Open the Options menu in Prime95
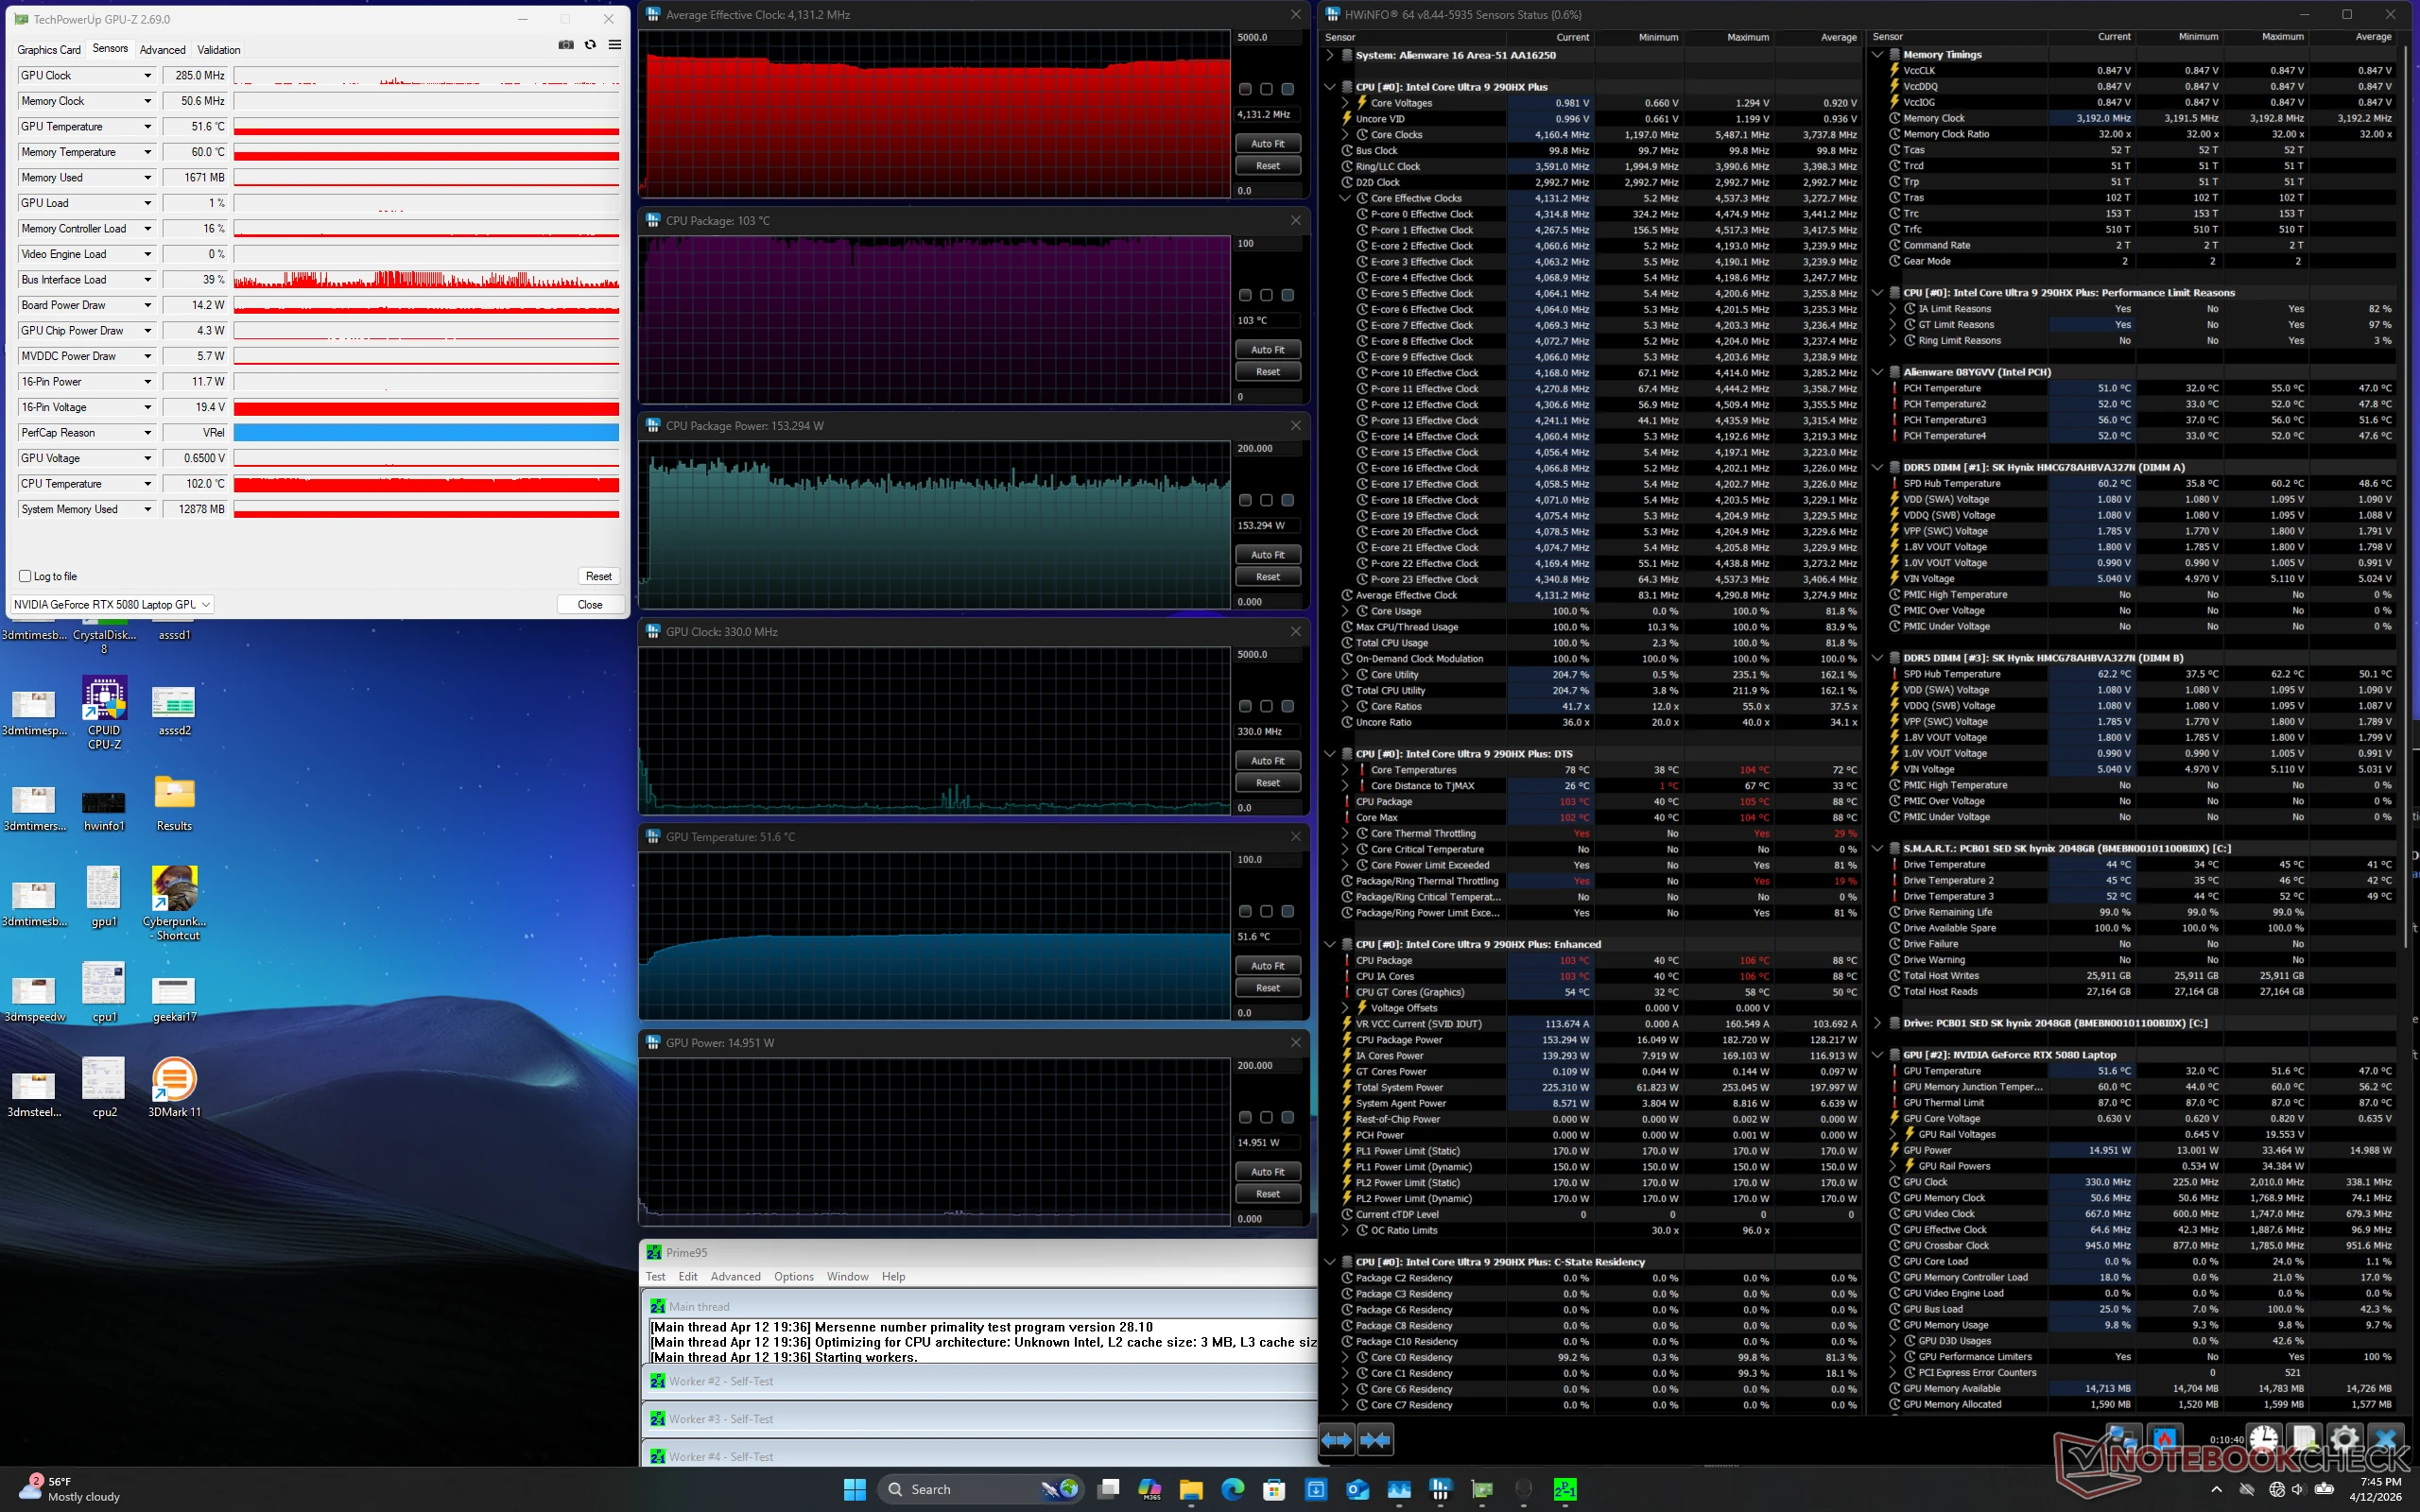The width and height of the screenshot is (2420, 1512). click(794, 1276)
